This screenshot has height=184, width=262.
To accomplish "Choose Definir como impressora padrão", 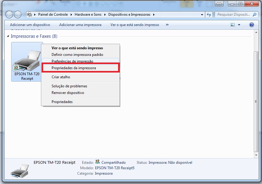I will (77, 55).
